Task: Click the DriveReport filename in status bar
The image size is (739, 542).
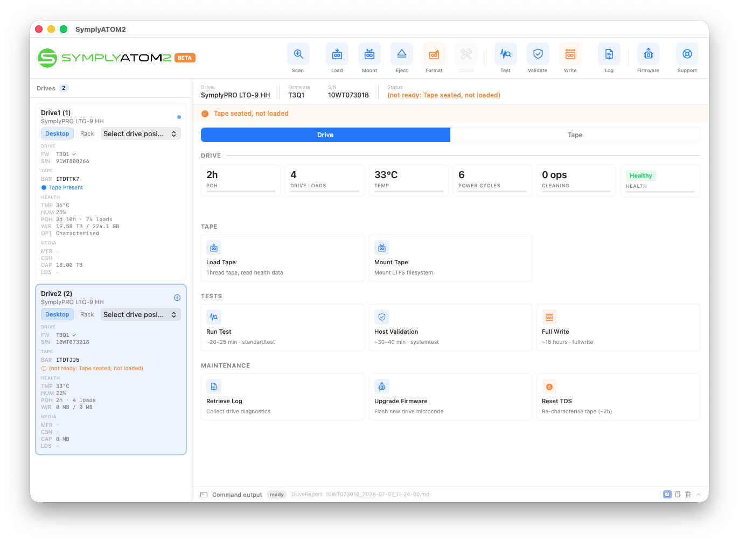Action: (360, 495)
